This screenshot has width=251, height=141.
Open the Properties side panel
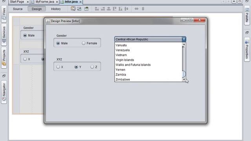pos(247,49)
